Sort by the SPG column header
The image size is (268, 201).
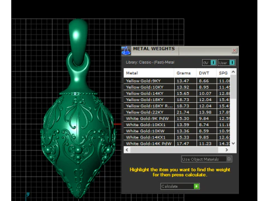223,73
